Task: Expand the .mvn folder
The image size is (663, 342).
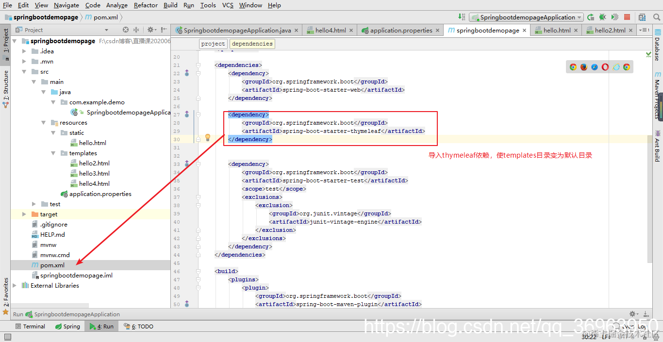Action: tap(24, 61)
